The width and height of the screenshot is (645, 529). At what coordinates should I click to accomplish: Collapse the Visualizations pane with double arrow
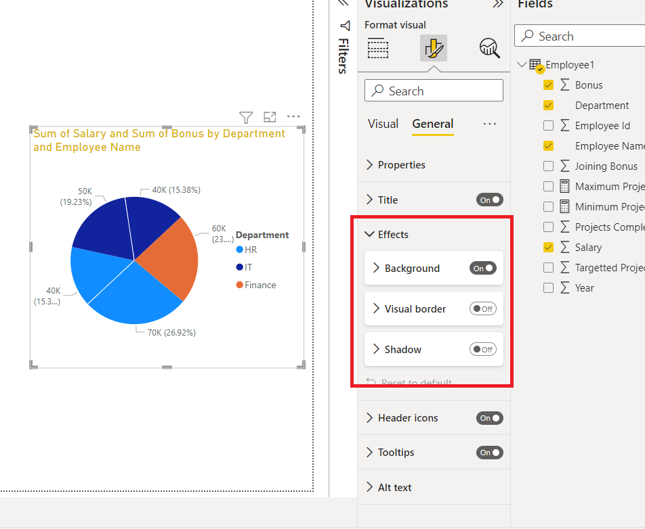pos(498,4)
